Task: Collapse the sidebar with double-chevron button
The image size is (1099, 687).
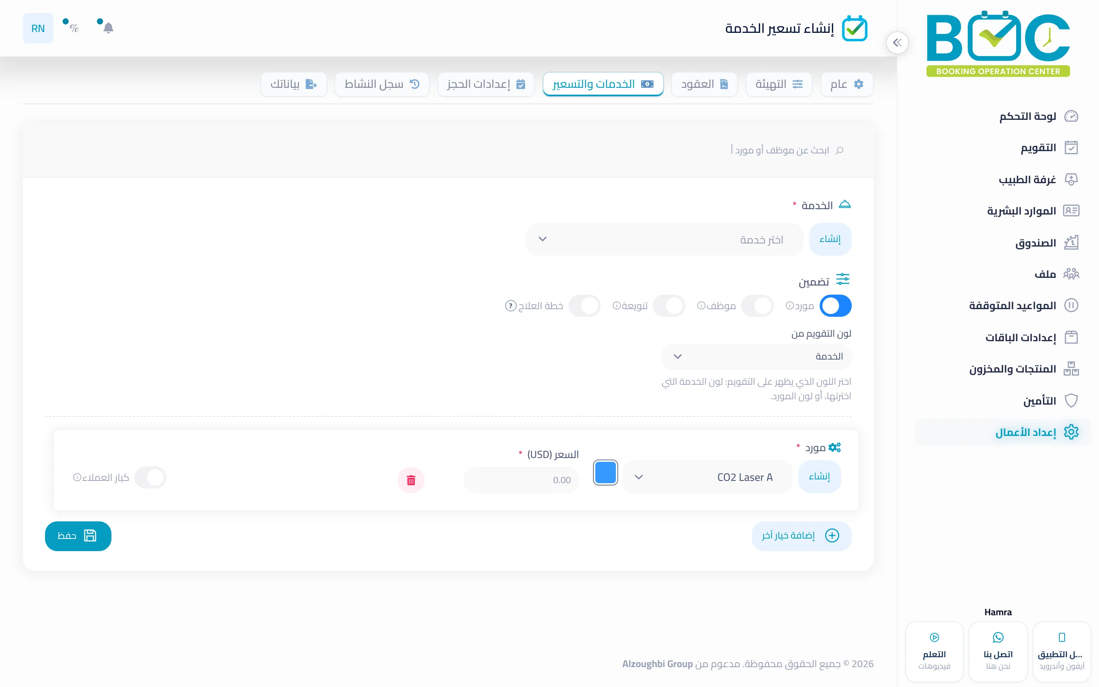Action: (897, 43)
